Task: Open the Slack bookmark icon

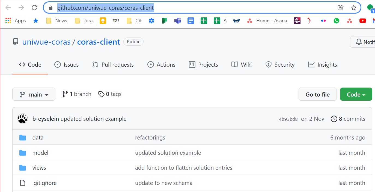Action: (297, 21)
